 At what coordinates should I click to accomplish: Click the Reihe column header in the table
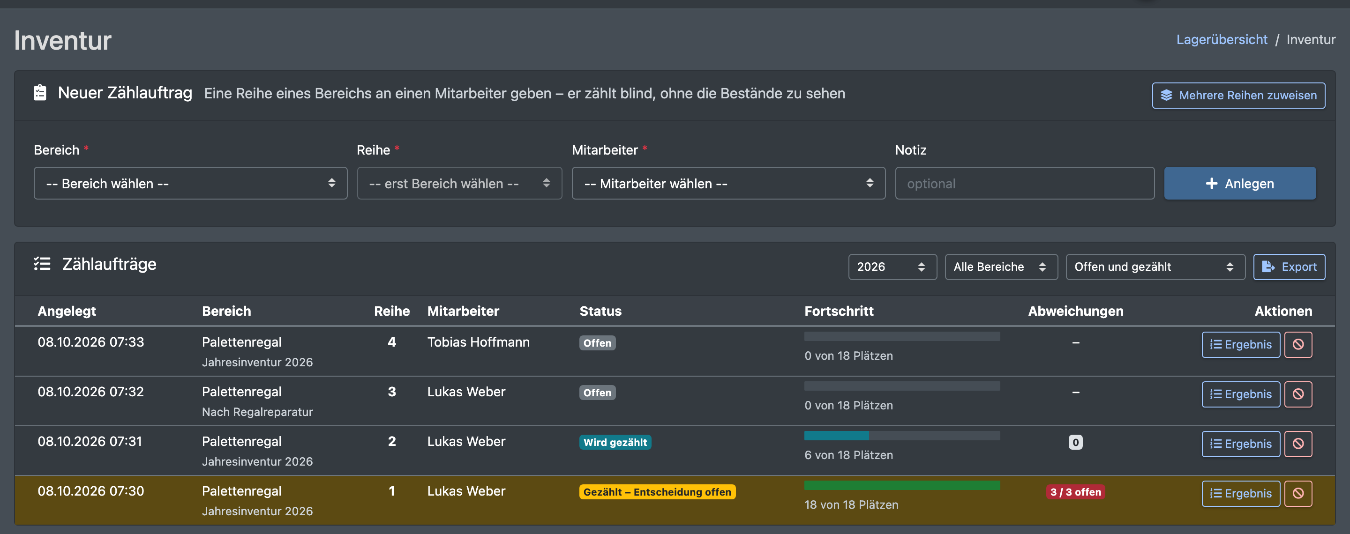click(x=391, y=311)
